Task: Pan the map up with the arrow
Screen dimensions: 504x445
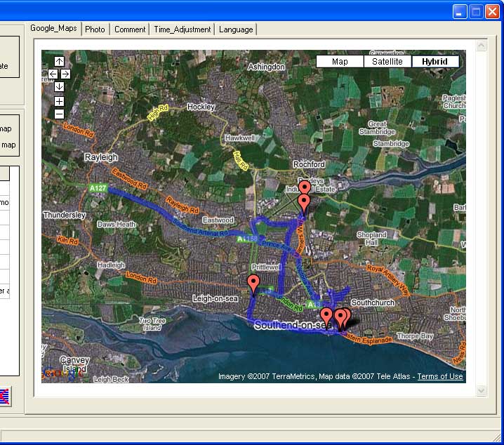Action: pyautogui.click(x=59, y=61)
